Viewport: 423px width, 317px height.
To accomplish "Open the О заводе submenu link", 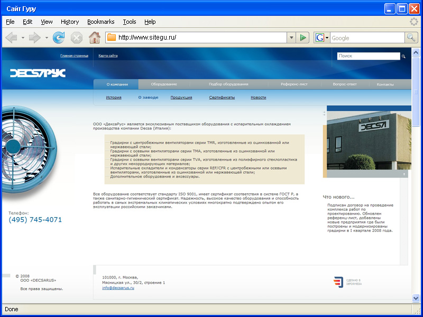I will click(149, 98).
